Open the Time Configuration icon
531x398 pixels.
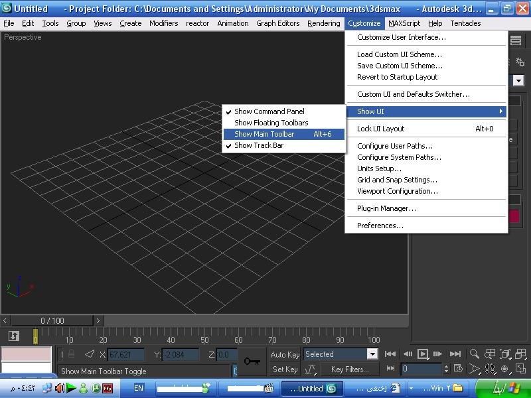pyautogui.click(x=458, y=368)
